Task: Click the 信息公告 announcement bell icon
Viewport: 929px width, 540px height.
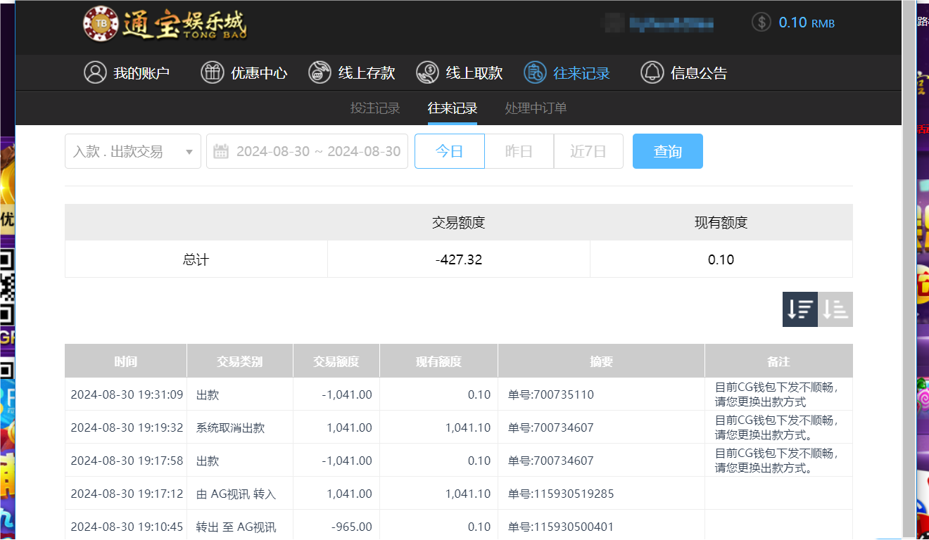Action: pos(651,72)
